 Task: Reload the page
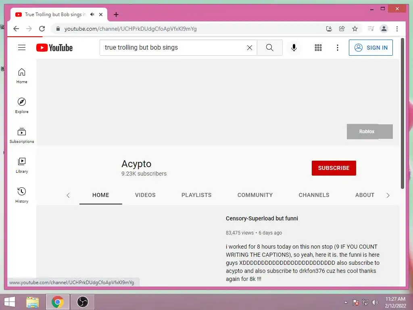pos(42,29)
